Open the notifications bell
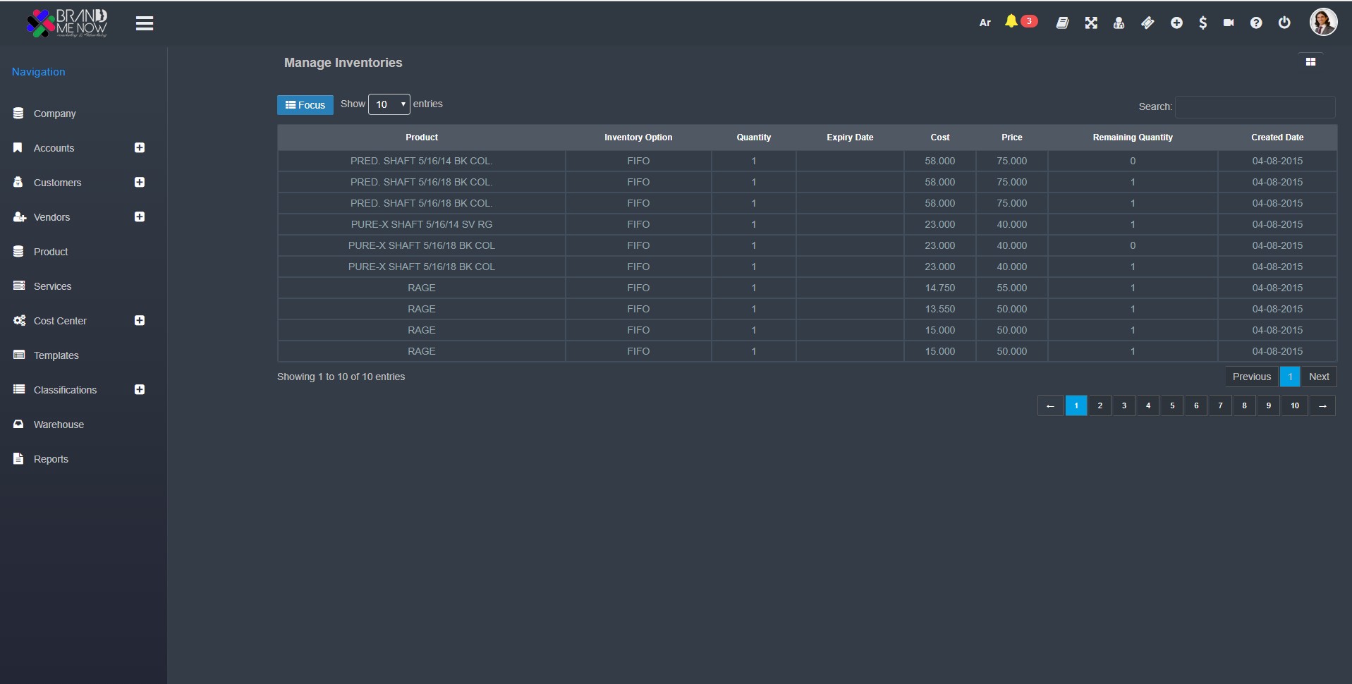1352x684 pixels. point(1011,22)
